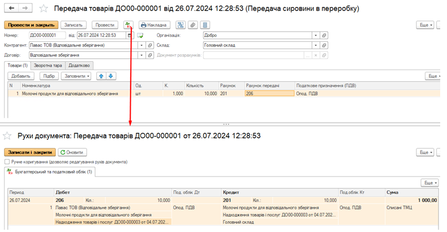Switch to the Зворотна тара tab
447x232 pixels.
click(49, 66)
